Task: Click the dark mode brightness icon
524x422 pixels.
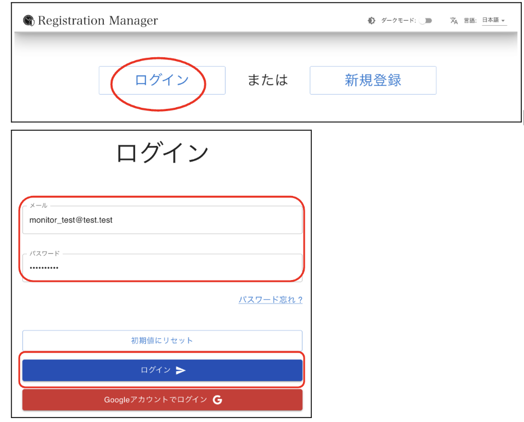Action: (x=371, y=21)
